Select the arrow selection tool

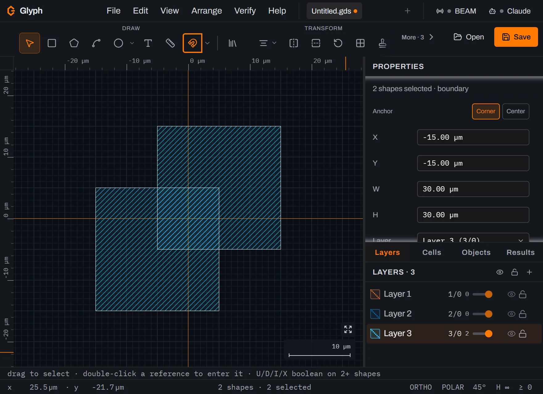(30, 43)
